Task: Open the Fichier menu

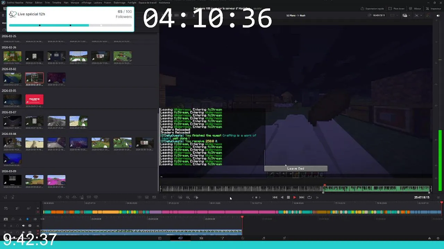Action: (29, 3)
